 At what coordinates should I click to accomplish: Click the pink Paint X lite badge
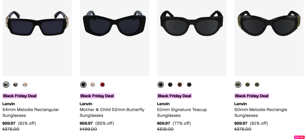(x=299, y=137)
